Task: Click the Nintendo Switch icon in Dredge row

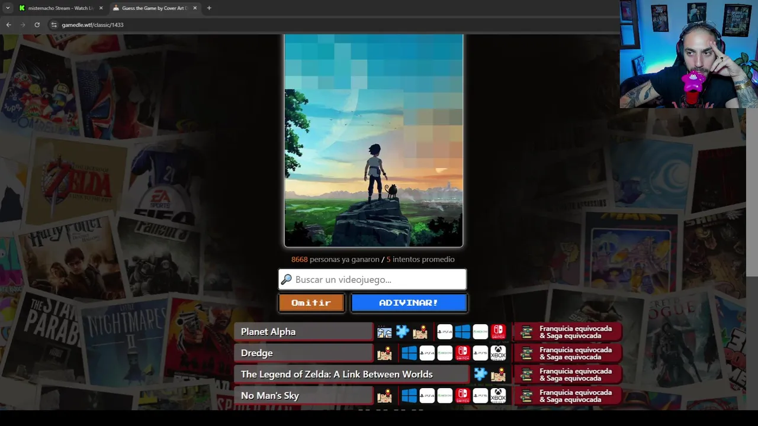Action: [x=462, y=353]
